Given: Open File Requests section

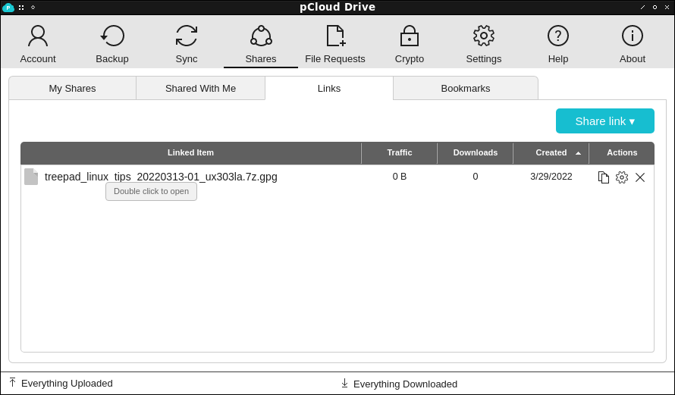Looking at the screenshot, I should tap(335, 44).
